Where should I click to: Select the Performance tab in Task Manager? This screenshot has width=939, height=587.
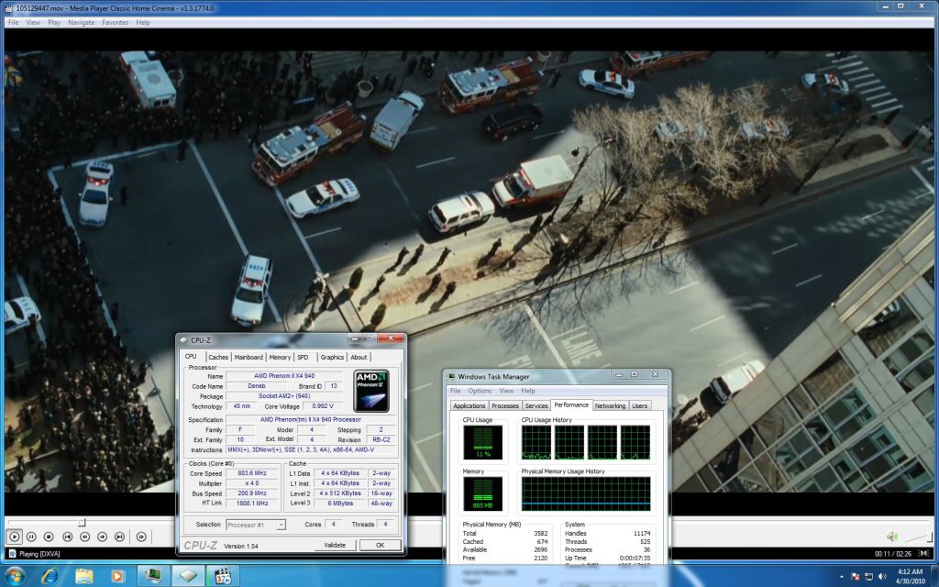[571, 404]
